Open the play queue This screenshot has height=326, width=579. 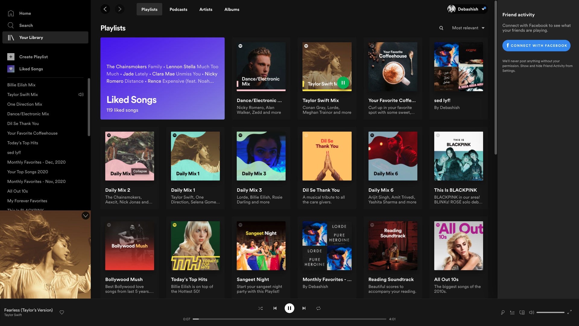pos(512,312)
